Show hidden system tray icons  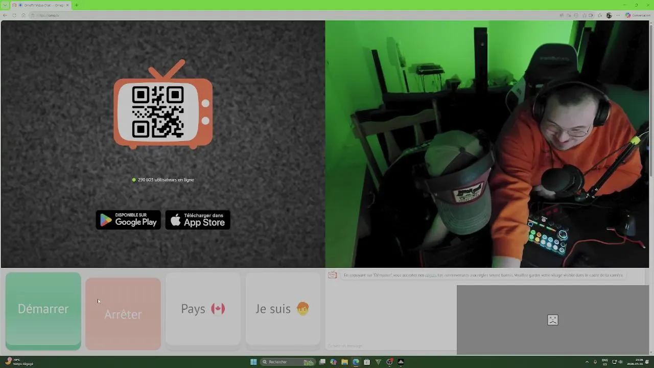click(x=587, y=362)
